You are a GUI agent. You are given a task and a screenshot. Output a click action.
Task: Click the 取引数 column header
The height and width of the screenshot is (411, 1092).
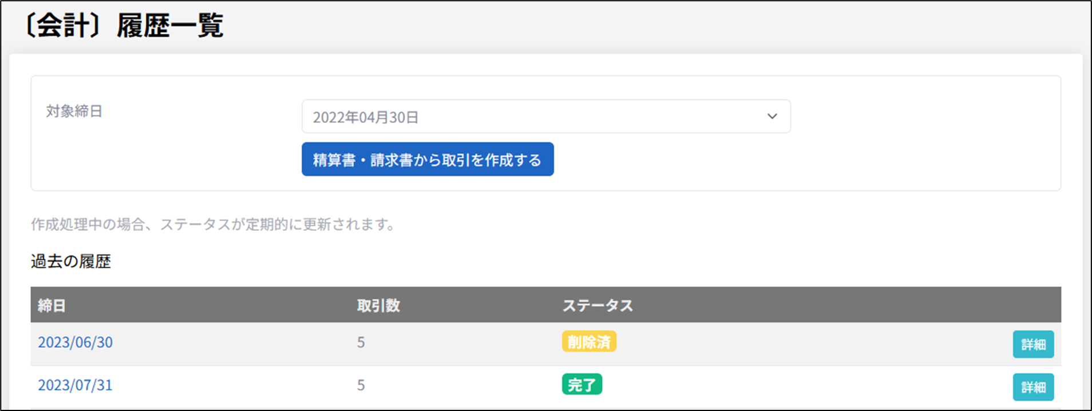(x=378, y=305)
